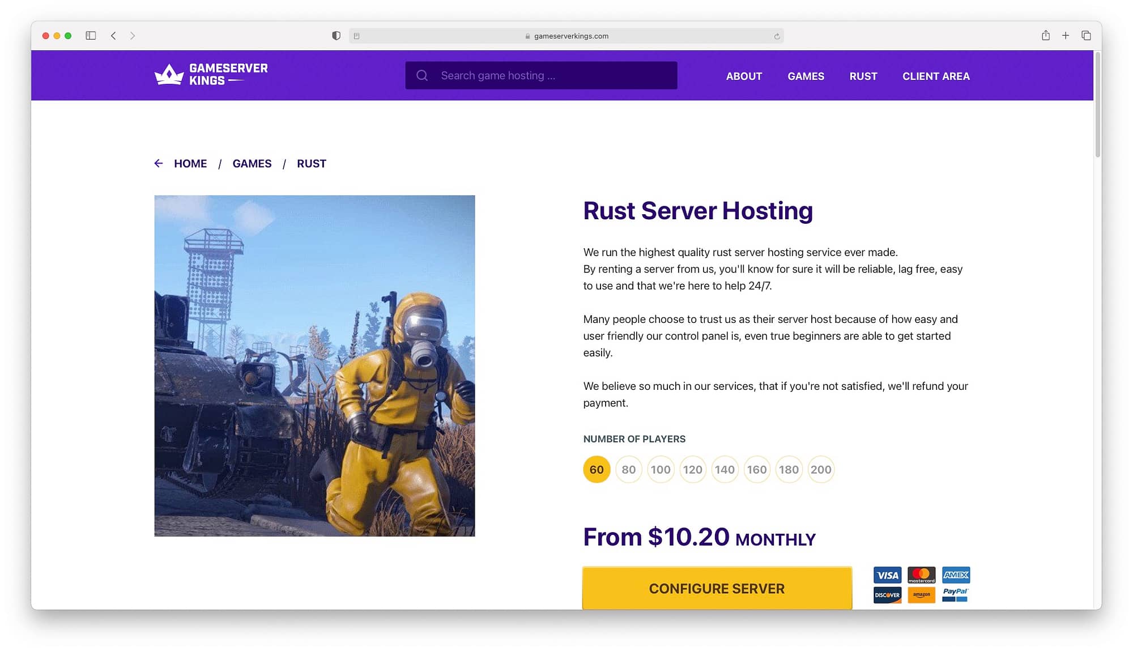Click the search magnifying glass icon

coord(421,75)
